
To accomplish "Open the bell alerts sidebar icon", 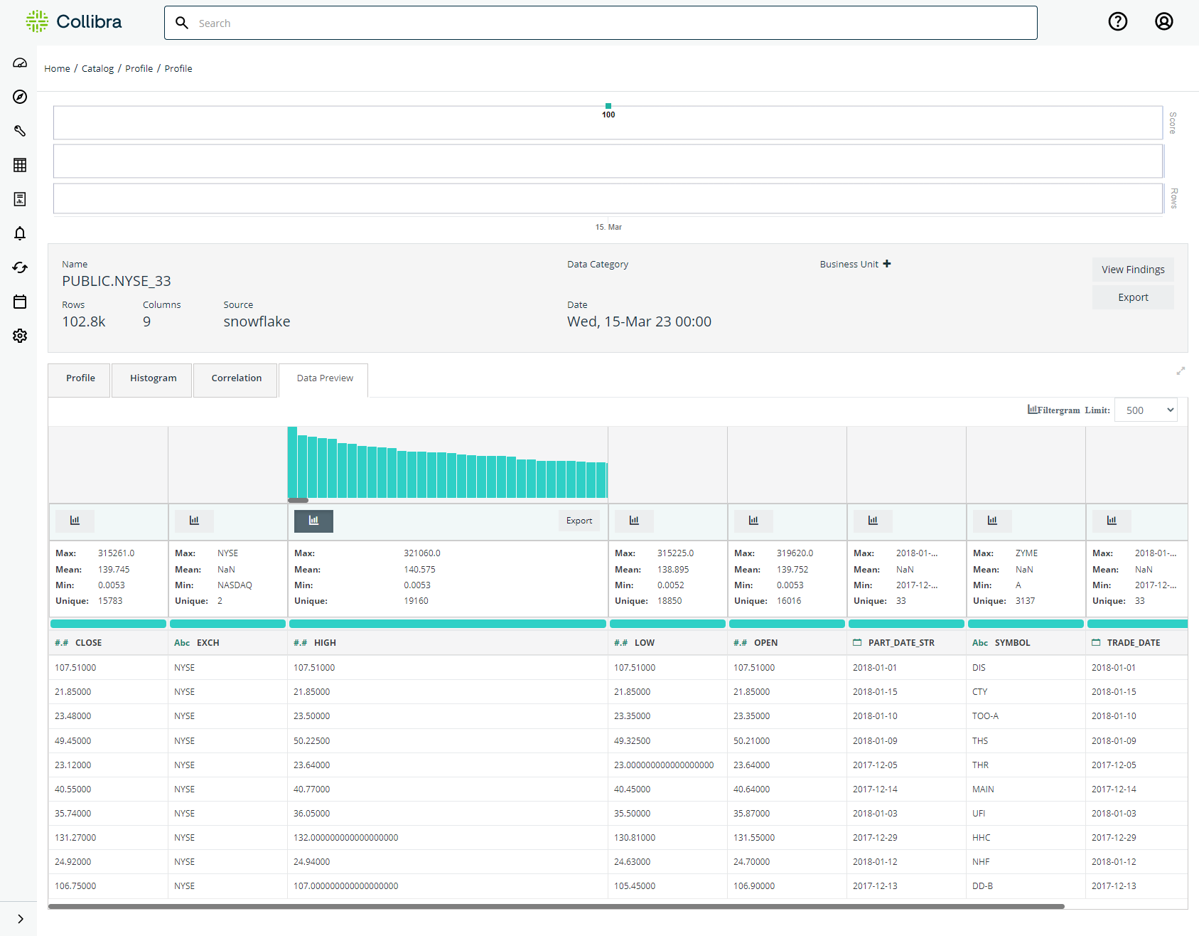I will pyautogui.click(x=20, y=233).
